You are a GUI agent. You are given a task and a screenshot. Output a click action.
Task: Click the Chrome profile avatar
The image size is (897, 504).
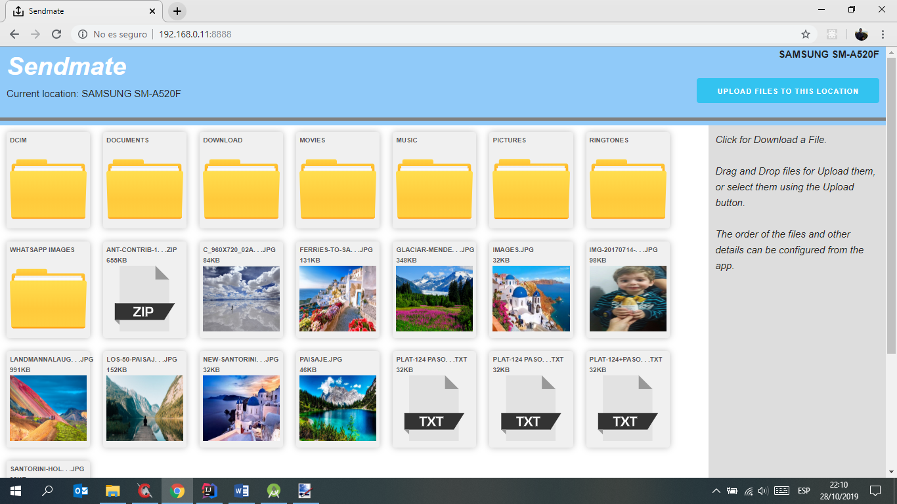pyautogui.click(x=862, y=34)
